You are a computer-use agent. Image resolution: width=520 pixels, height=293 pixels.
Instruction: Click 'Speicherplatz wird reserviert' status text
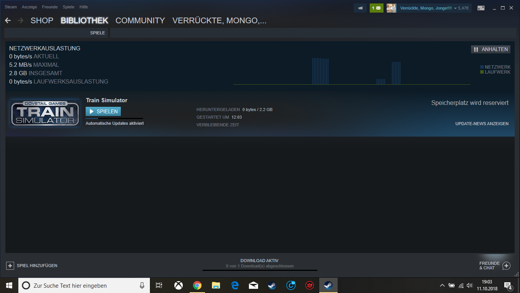click(470, 103)
